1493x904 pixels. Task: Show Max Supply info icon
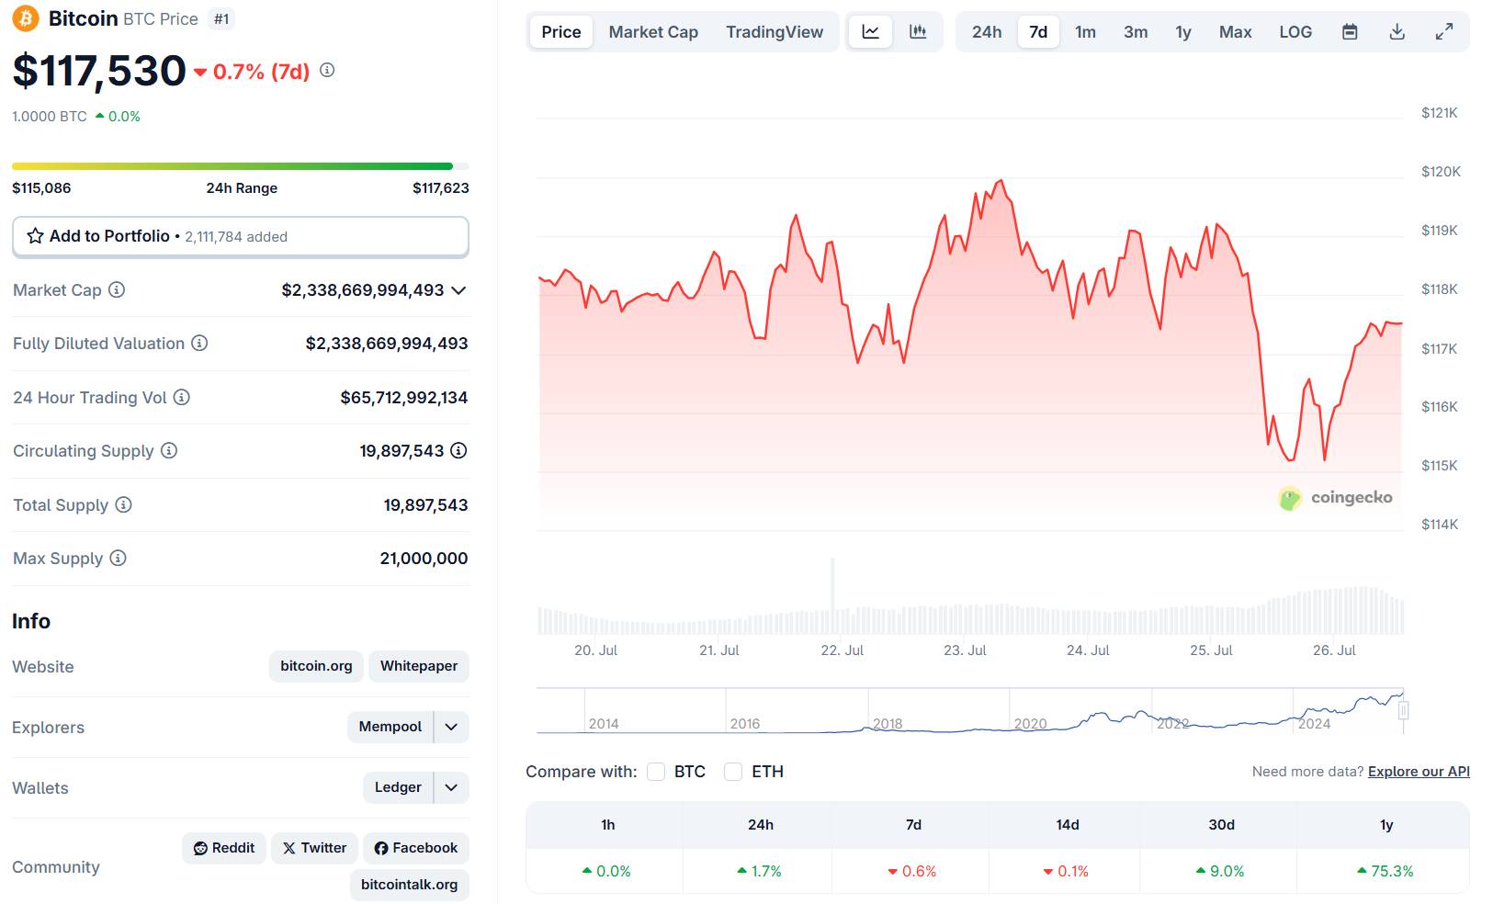tap(118, 558)
